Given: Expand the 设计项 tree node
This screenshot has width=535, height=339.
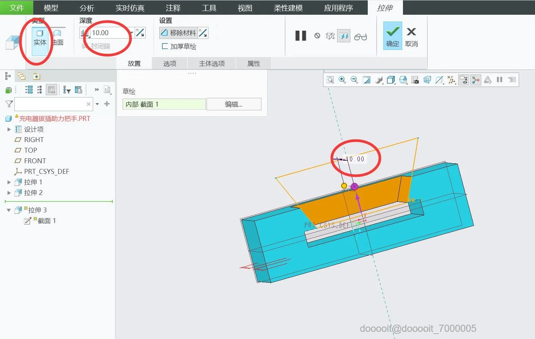Looking at the screenshot, I should coord(9,129).
